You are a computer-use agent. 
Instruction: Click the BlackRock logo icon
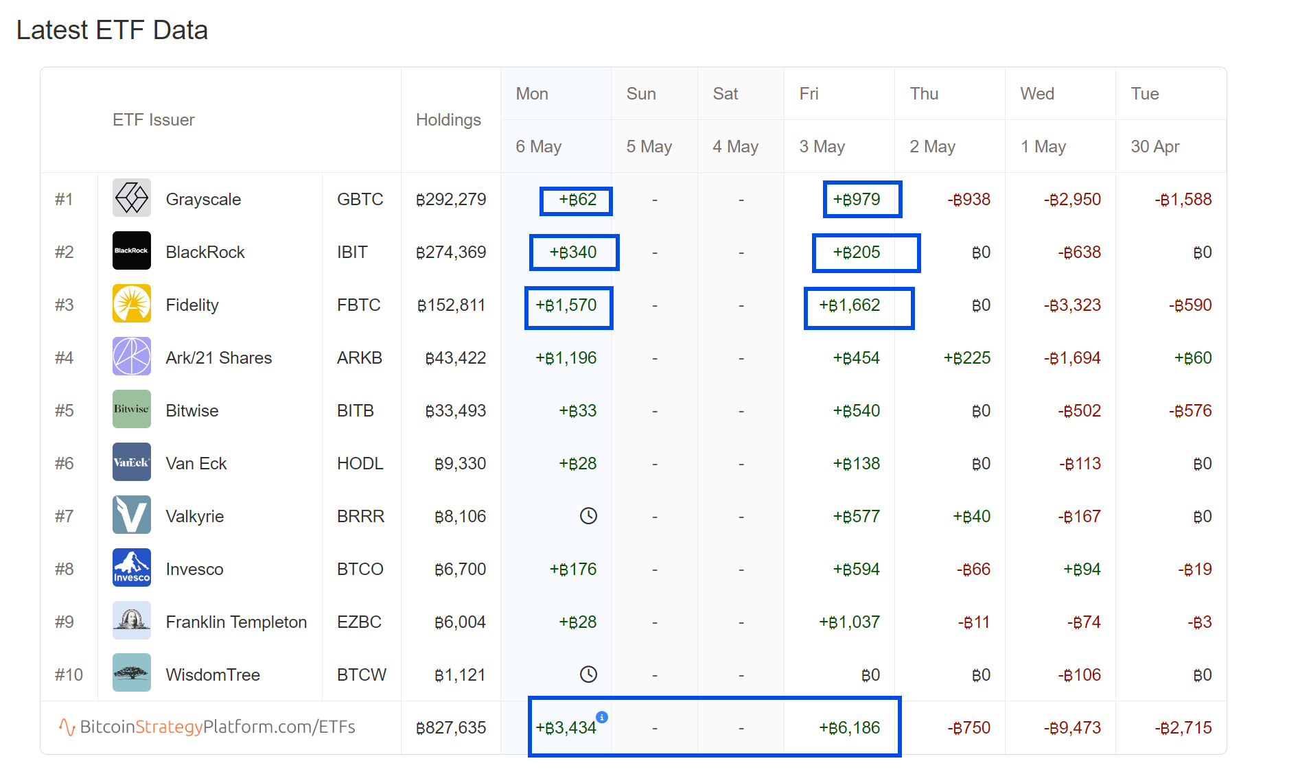pos(131,251)
